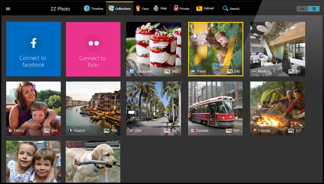This screenshot has width=324, height=184.
Task: Open the Travel collection thumbnail
Action: point(216,49)
